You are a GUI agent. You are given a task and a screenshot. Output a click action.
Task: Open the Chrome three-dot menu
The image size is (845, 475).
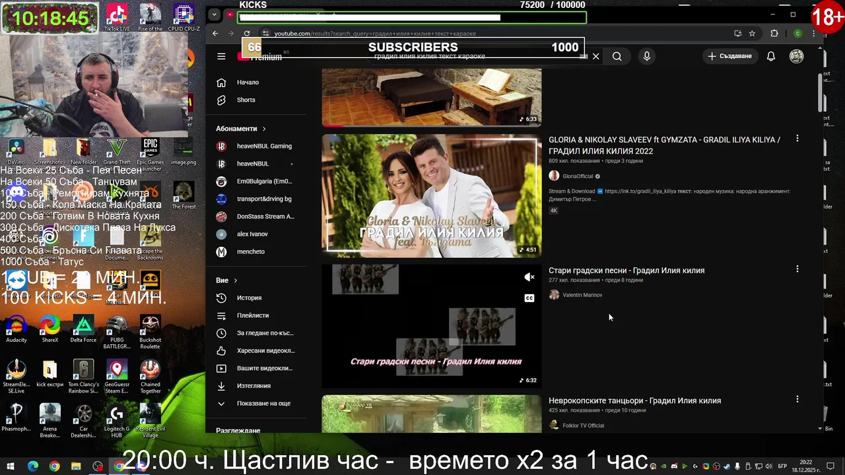814,33
